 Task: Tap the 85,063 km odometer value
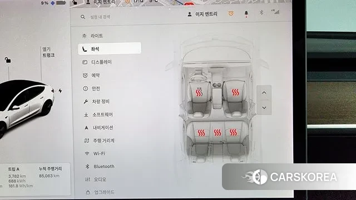coord(49,176)
